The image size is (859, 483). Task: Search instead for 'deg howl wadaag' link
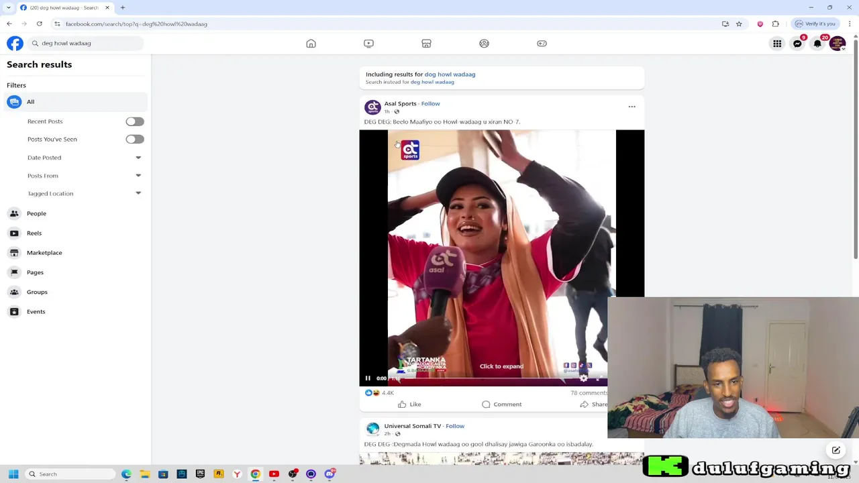(432, 82)
